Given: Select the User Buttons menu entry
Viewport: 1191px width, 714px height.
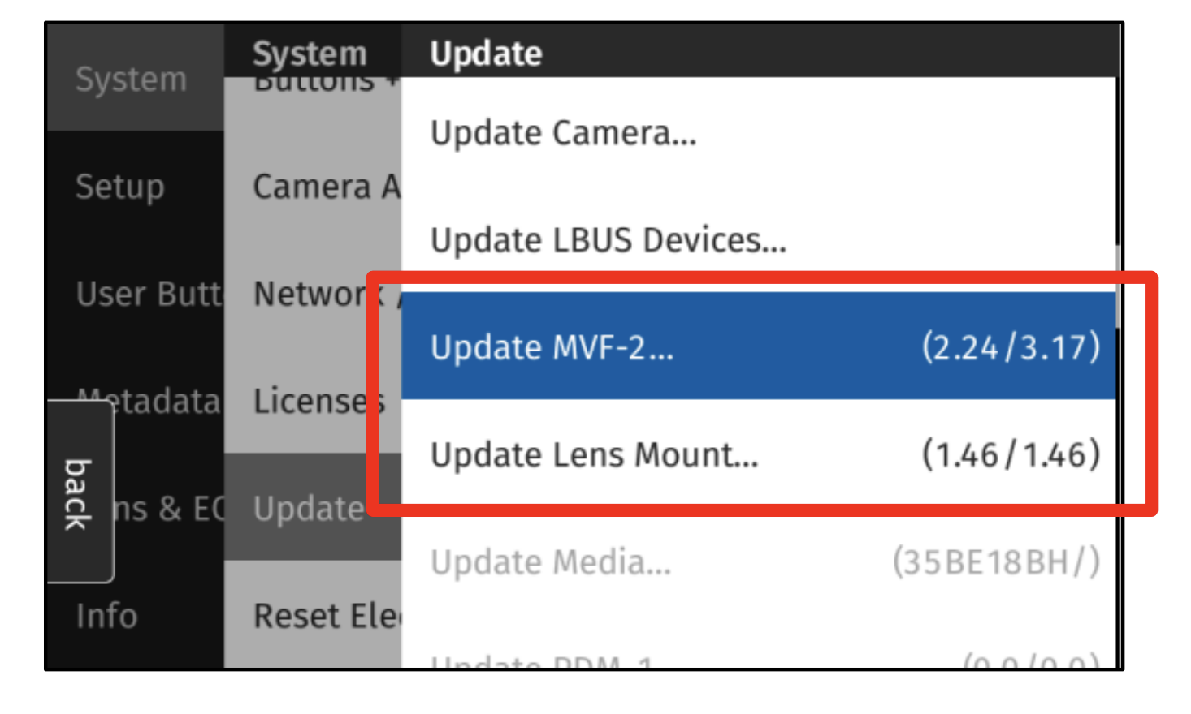Looking at the screenshot, I should tap(148, 294).
